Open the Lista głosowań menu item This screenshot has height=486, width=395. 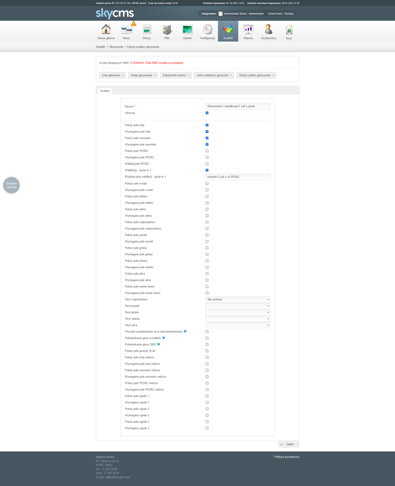coord(113,75)
